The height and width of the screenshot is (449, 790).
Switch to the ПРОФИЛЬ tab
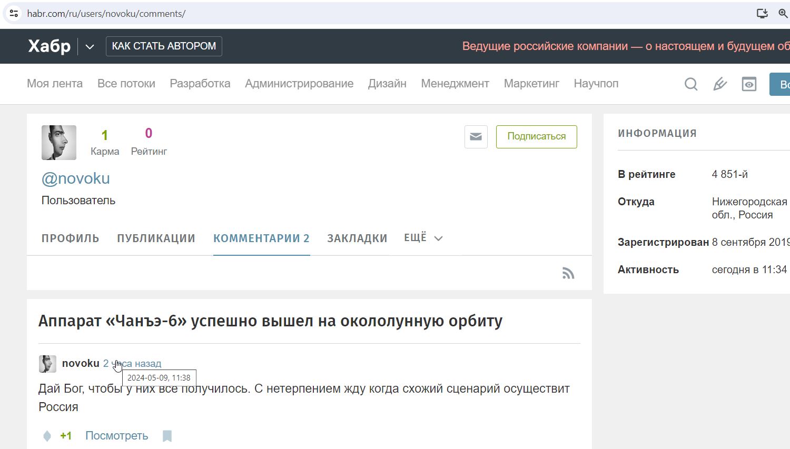(71, 238)
